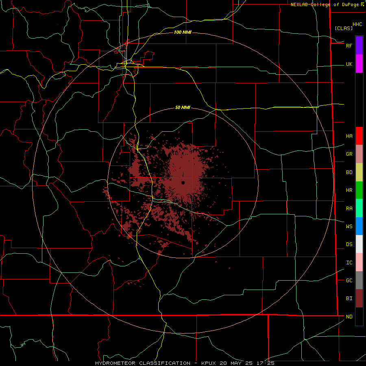Select the IC light-pink legend swatch
Screen dimensions: 366x366
(x=359, y=262)
